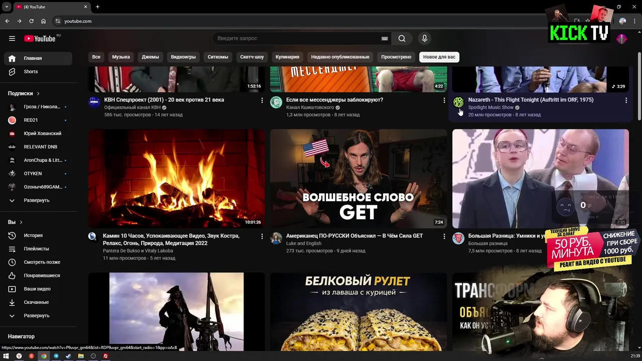Open Плейлисты in sidebar
Screen dimensions: 642x361
(x=38, y=249)
